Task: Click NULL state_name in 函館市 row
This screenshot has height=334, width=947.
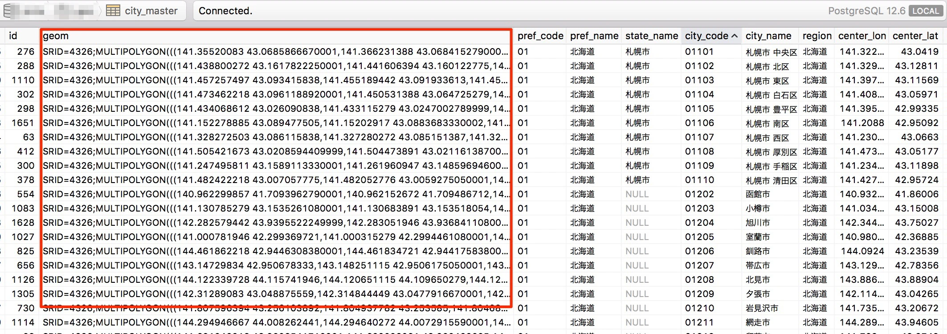Action: (x=637, y=194)
